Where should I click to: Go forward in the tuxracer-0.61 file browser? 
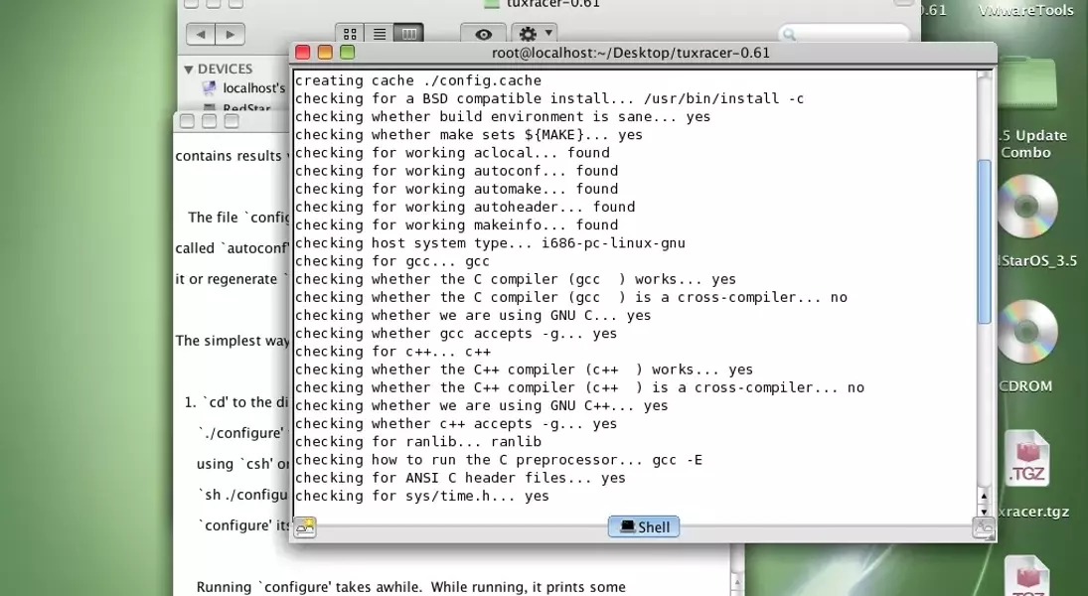(230, 34)
